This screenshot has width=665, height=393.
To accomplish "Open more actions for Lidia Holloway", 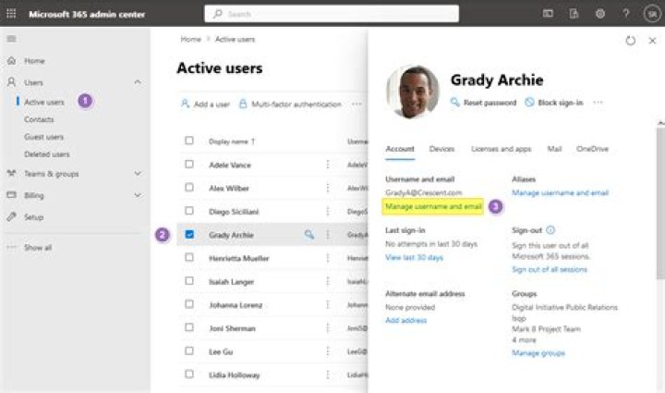I will (328, 375).
